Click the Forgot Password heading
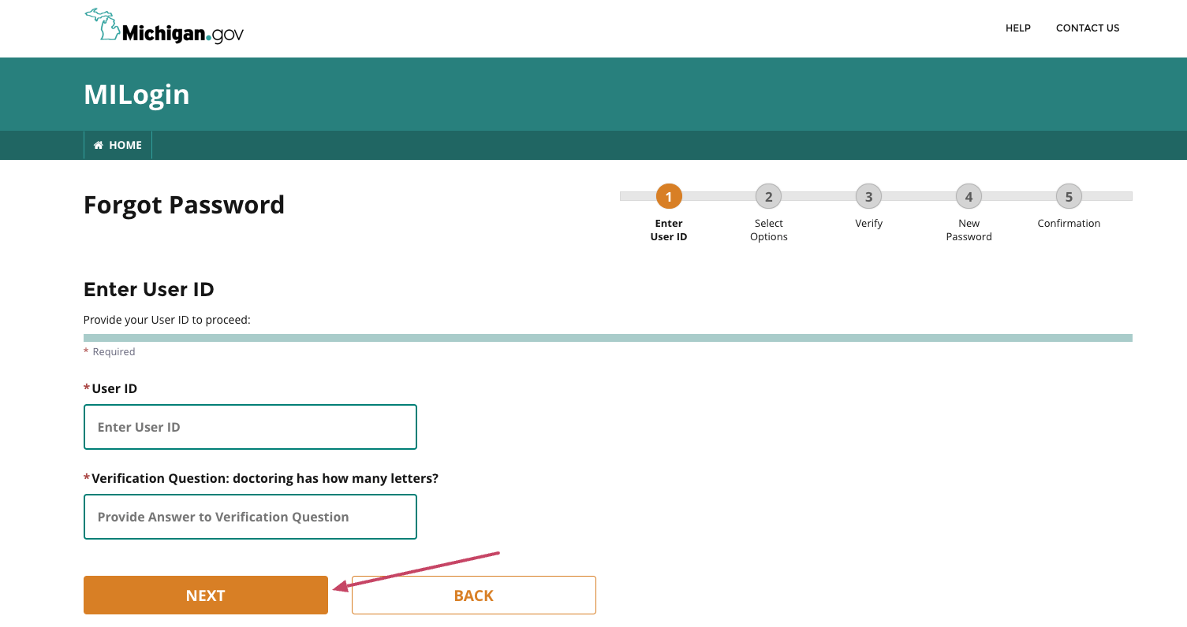The height and width of the screenshot is (627, 1187). 184,205
